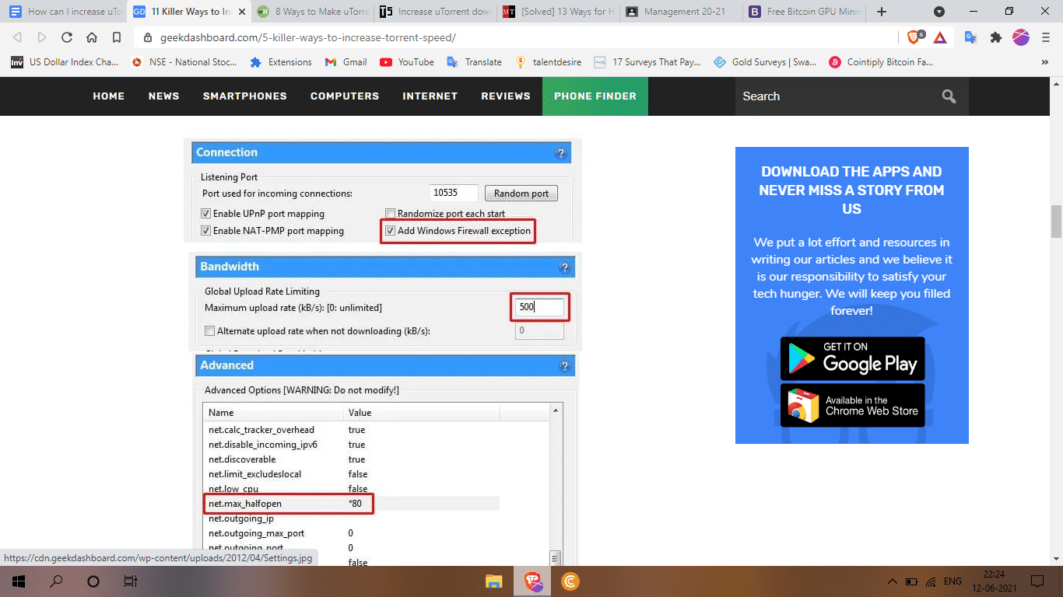Check Alternate upload rate when not downloading
This screenshot has height=597, width=1063.
[x=209, y=331]
